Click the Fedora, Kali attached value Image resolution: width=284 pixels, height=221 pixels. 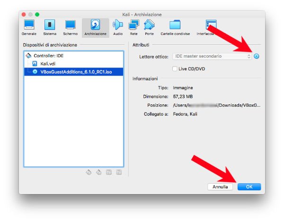coord(185,114)
